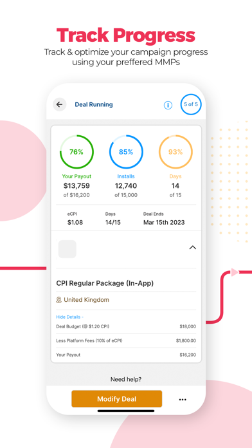Collapse the deal section with chevron up
252x448 pixels.
tap(193, 247)
